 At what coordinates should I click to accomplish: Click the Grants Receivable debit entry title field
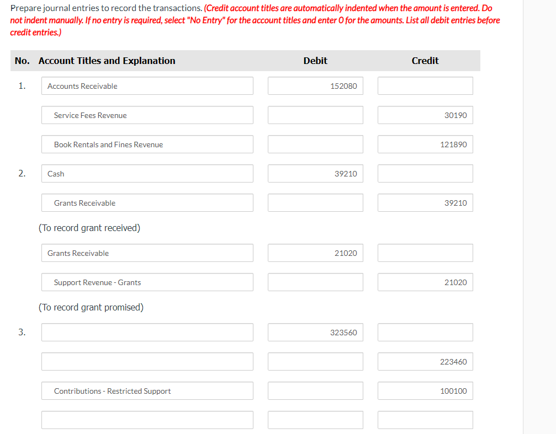tap(147, 253)
